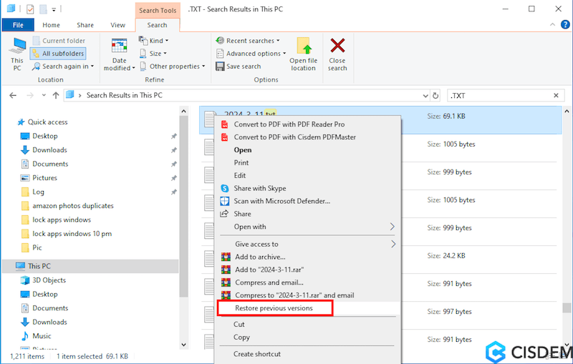Click the Close search red X icon

point(337,47)
